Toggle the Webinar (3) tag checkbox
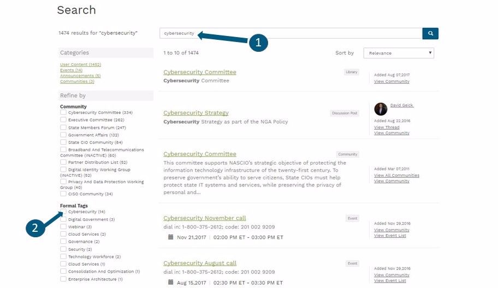The image size is (498, 288). 63,226
